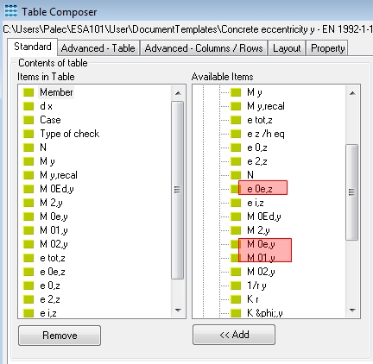The image size is (373, 364).
Task: Switch to the Advanced - Table tab
Action: pos(98,48)
